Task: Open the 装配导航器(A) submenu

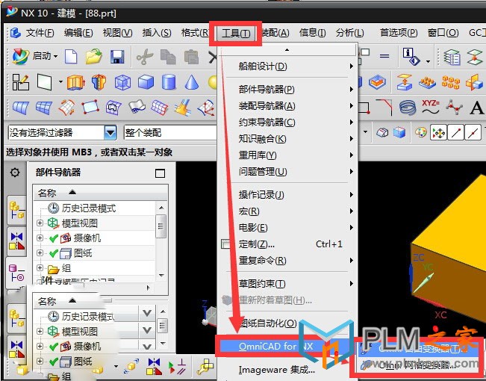Action: [x=289, y=106]
